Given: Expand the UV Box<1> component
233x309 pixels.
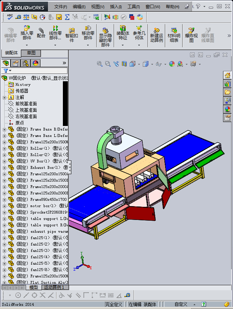Looking at the screenshot, I should point(4,161).
